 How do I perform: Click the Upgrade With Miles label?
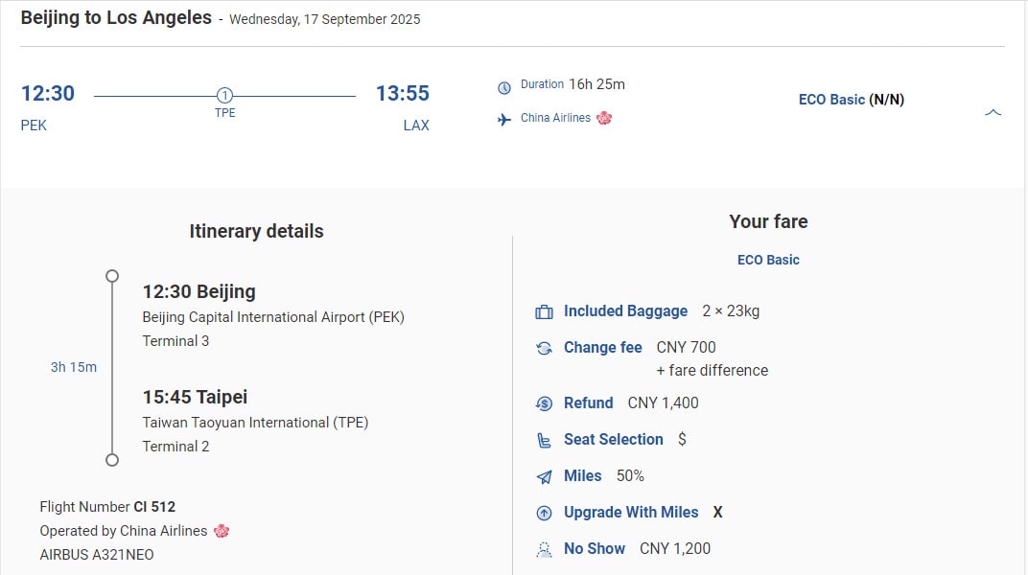(631, 513)
